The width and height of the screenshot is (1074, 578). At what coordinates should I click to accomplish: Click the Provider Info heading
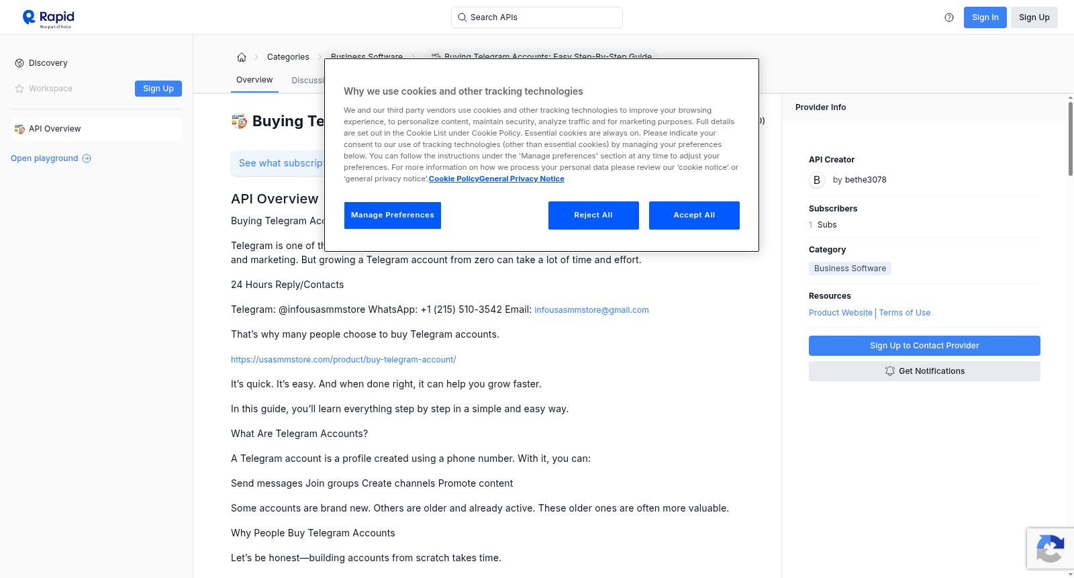click(820, 107)
